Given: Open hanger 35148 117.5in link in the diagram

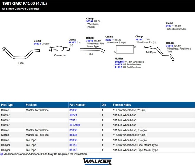Looking at the screenshot, I should pyautogui.click(x=90, y=41).
